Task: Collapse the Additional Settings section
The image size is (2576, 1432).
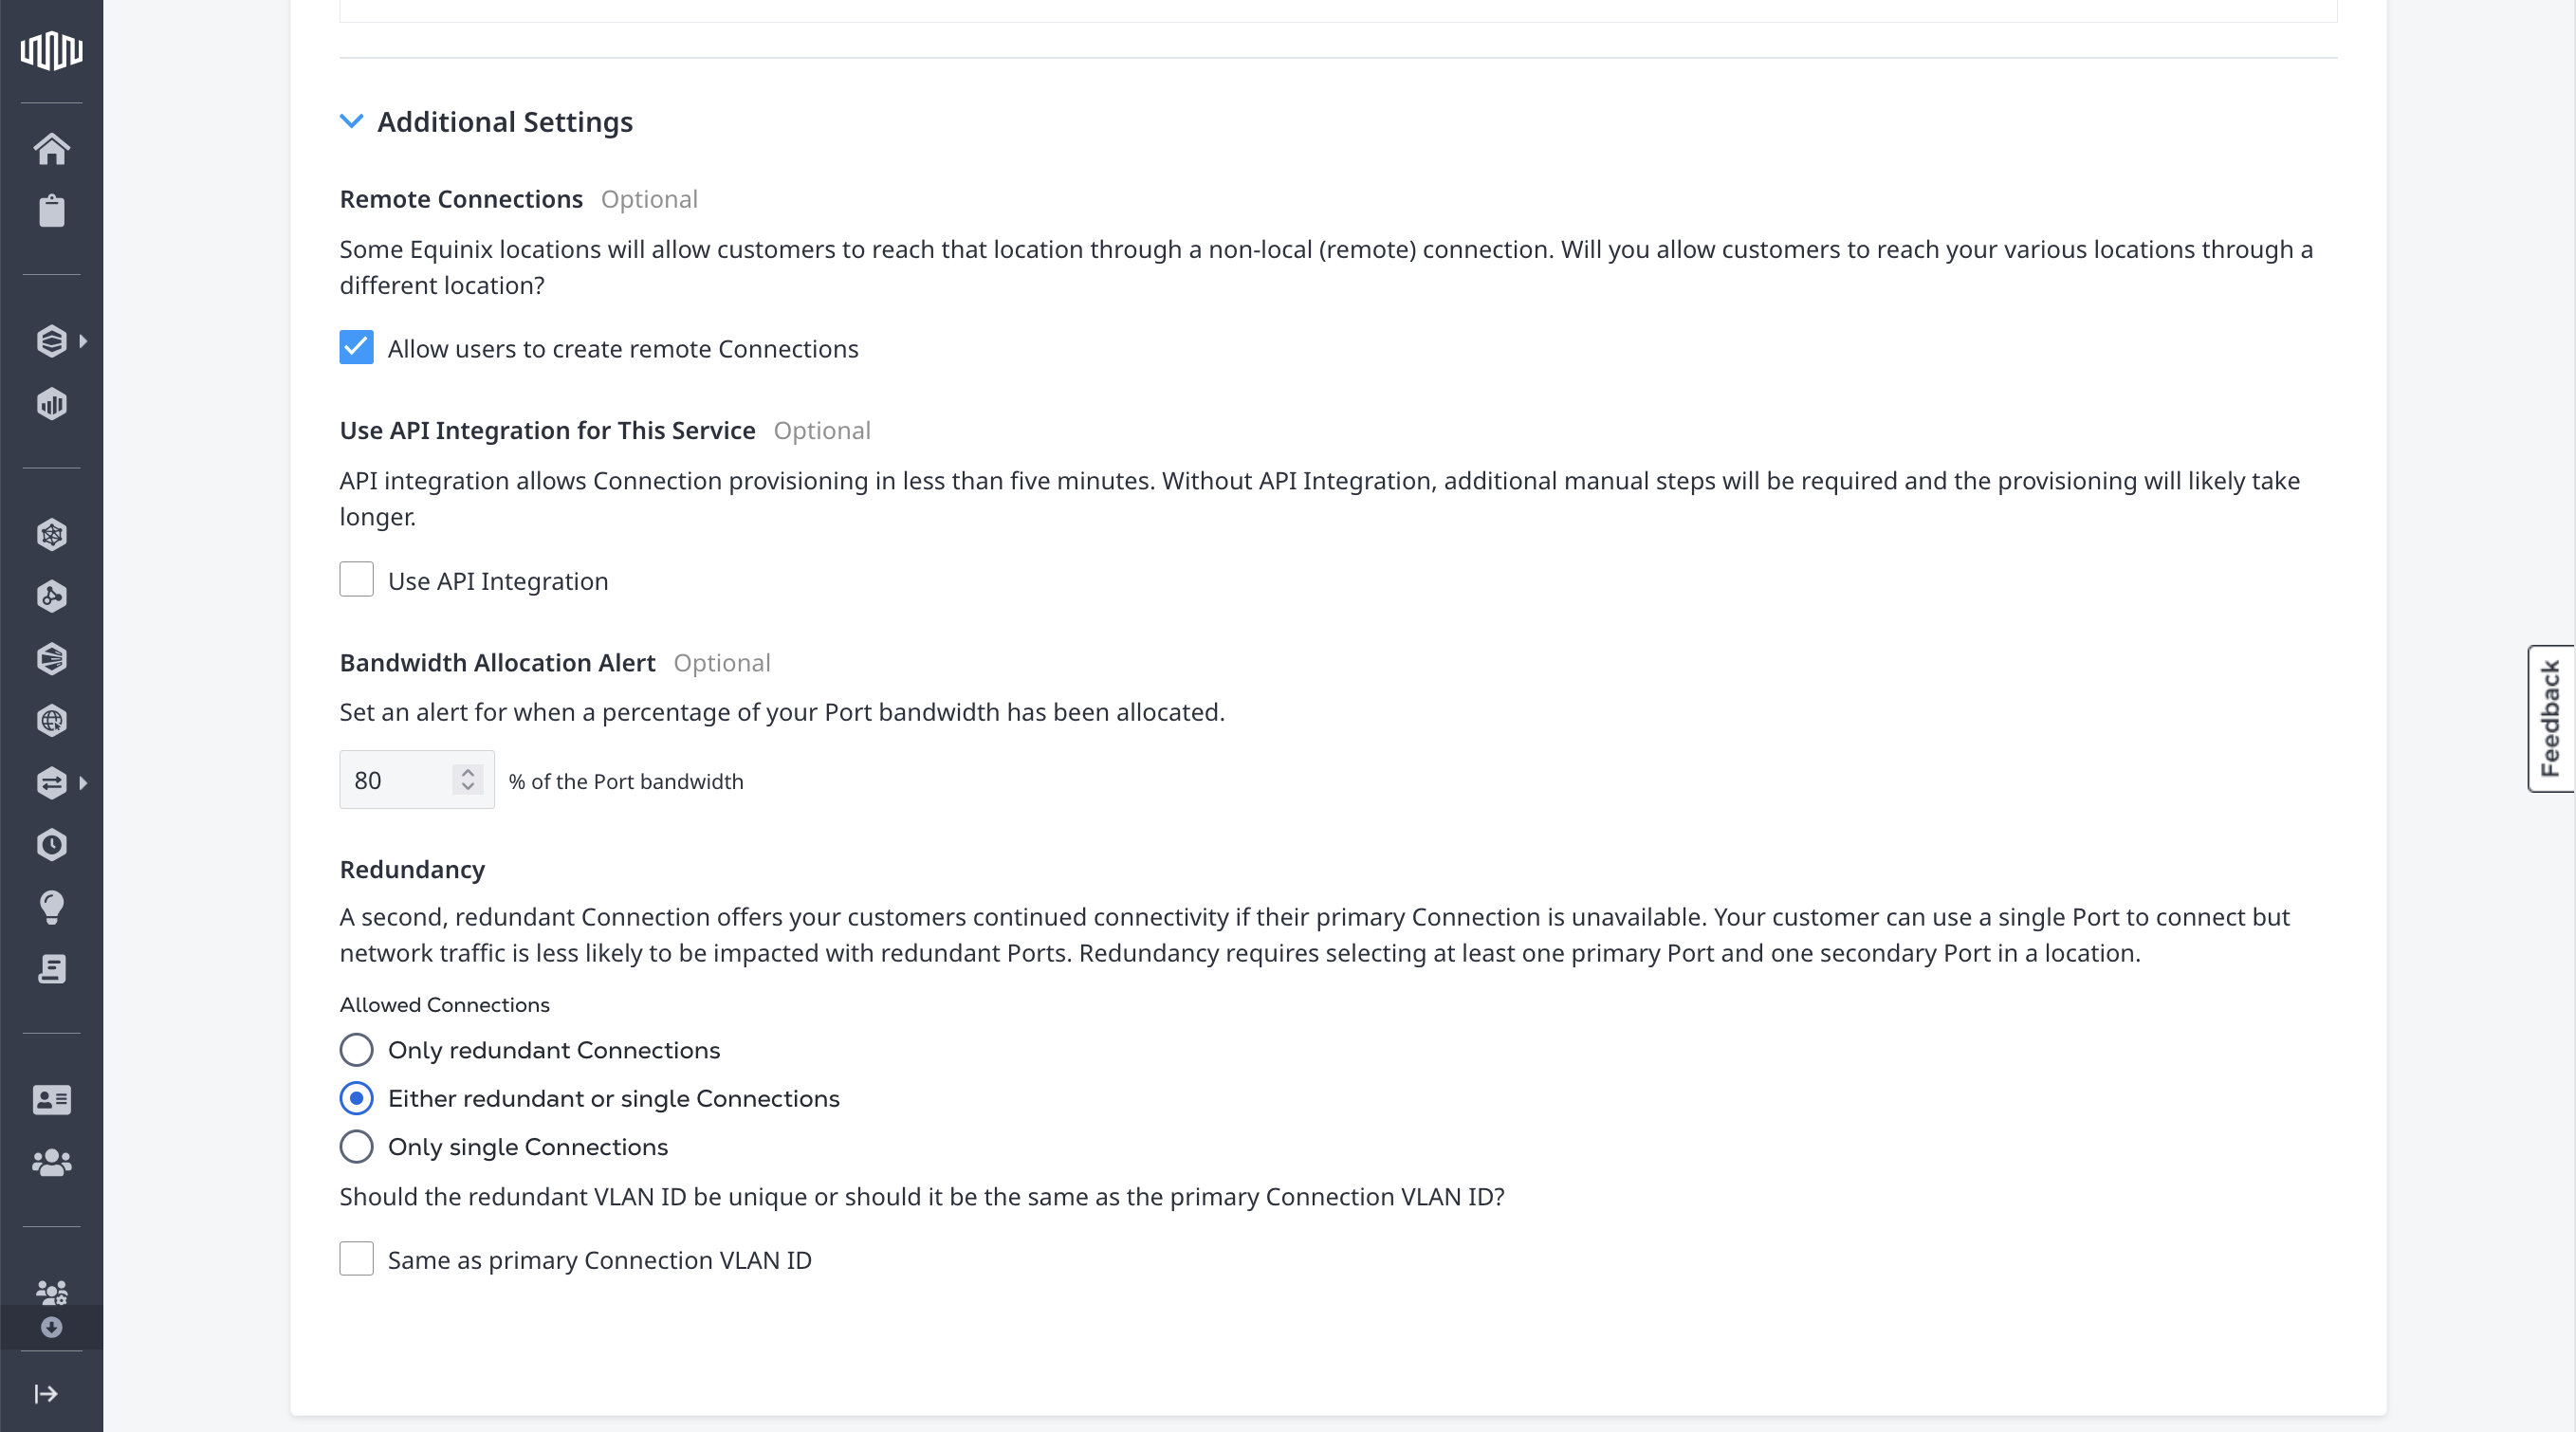Action: (x=351, y=121)
